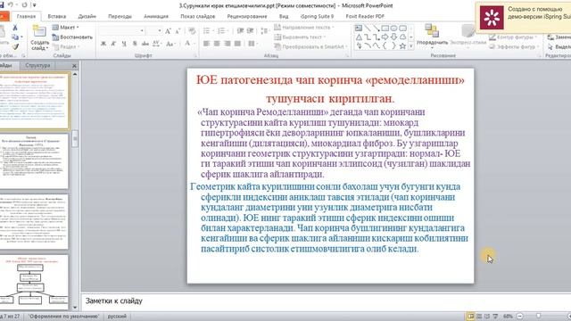
Task: Open Эффекты фигур shape effects menu
Action: tap(514, 46)
